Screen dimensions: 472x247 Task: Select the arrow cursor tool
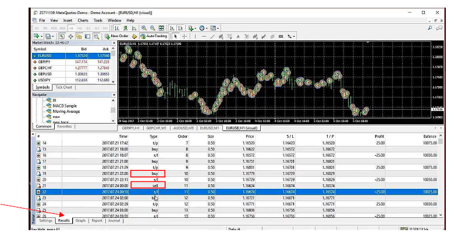pyautogui.click(x=176, y=37)
